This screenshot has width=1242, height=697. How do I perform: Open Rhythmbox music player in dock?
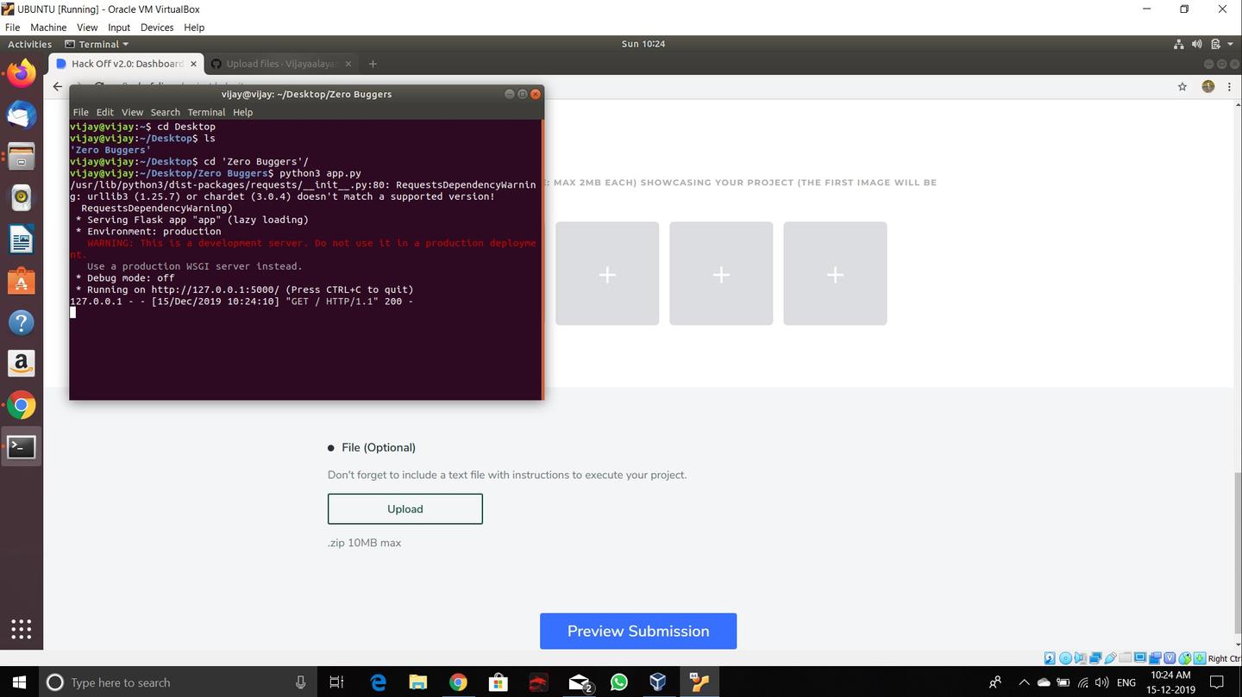[22, 197]
